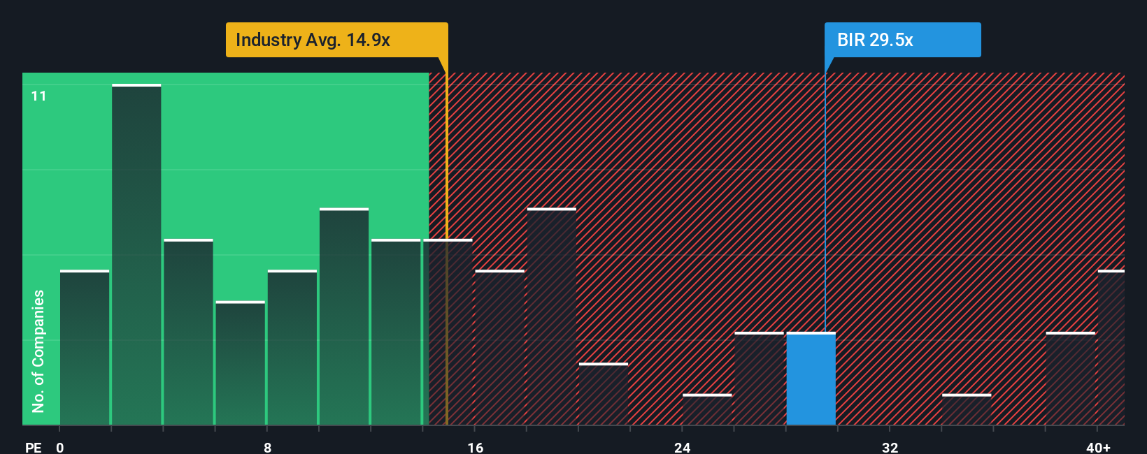Viewport: 1147px width, 454px height.
Task: Click the 16 tick label on PE axis
Action: coord(475,447)
